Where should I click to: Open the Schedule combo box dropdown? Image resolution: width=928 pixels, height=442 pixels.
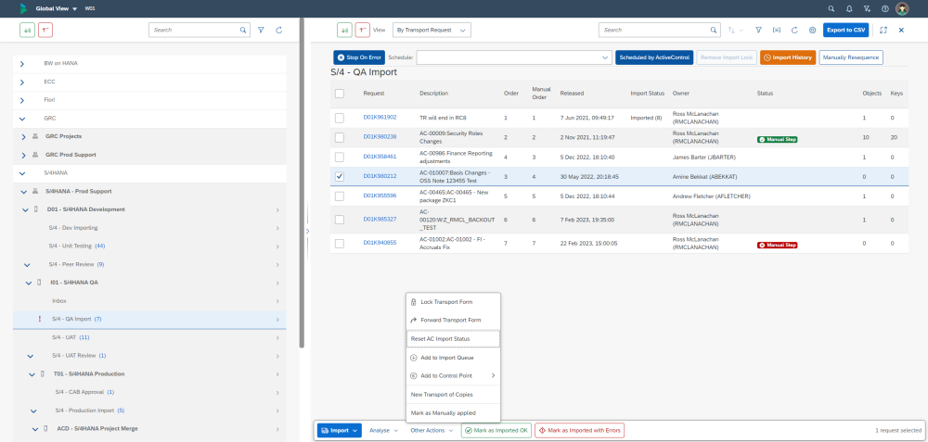tap(605, 57)
